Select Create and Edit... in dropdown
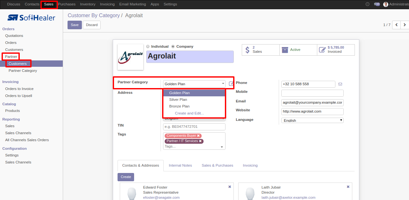This screenshot has width=409, height=200. (x=194, y=113)
